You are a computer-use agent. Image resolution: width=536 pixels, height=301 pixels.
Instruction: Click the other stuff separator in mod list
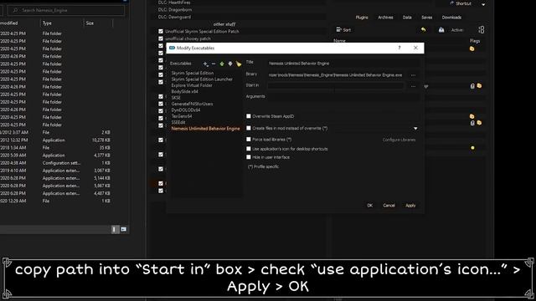coord(224,24)
